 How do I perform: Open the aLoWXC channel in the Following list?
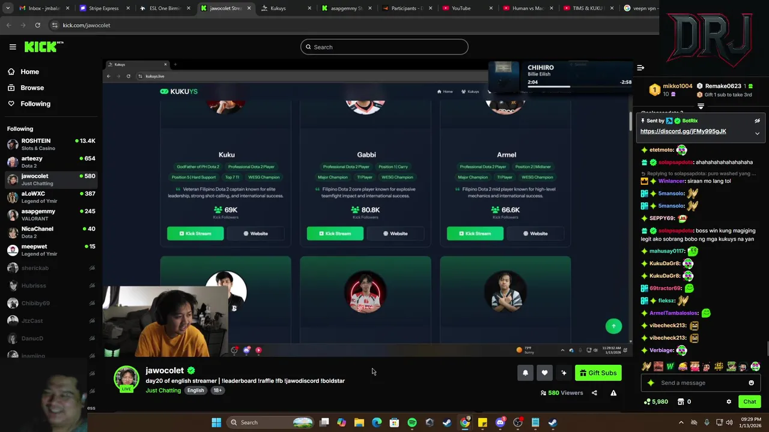click(50, 197)
